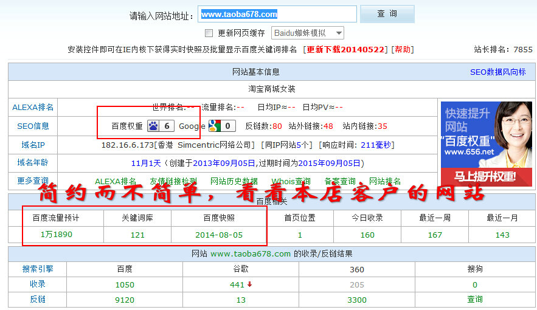
Task: Click the 域名IP row label
Action: (33, 145)
